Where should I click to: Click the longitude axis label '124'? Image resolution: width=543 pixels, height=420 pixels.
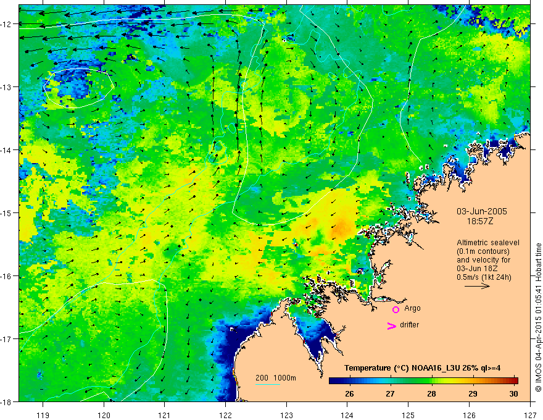(347, 415)
